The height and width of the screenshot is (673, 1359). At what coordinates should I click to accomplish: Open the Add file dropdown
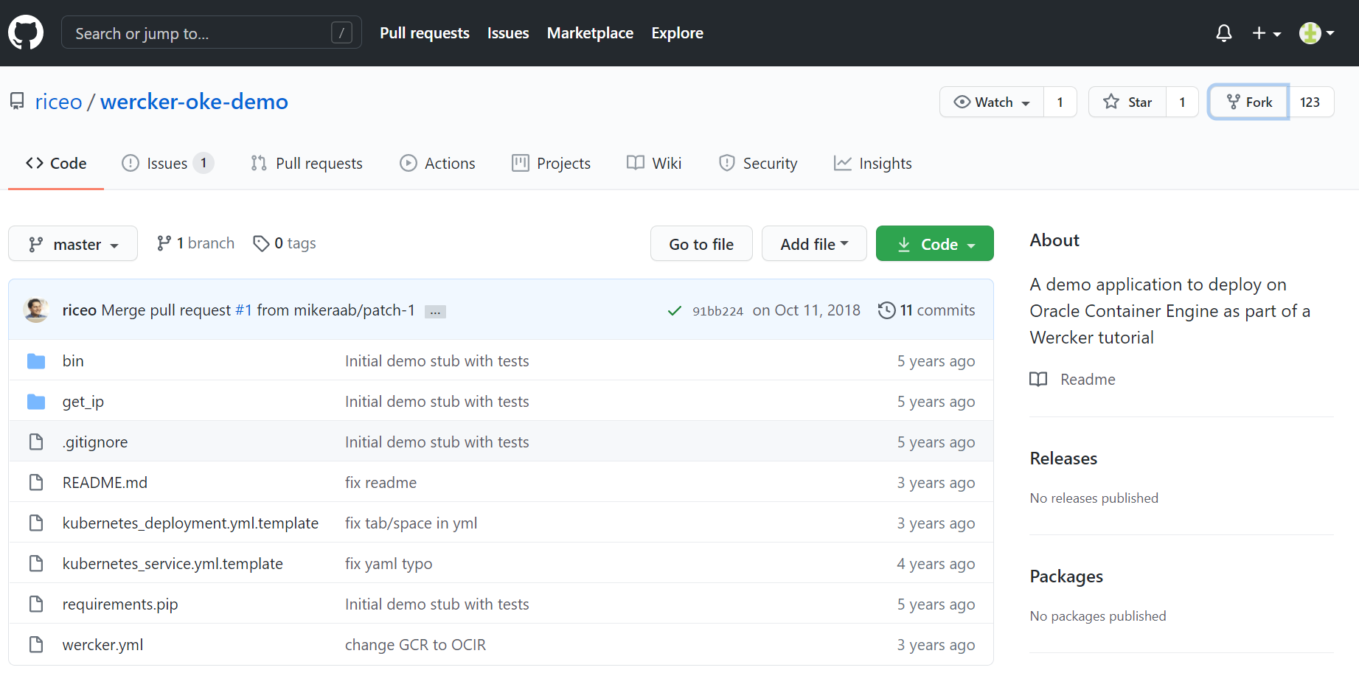814,243
